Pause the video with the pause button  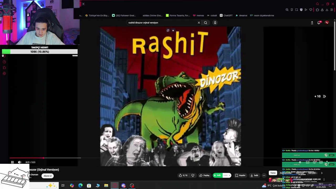pyautogui.click(x=12, y=162)
